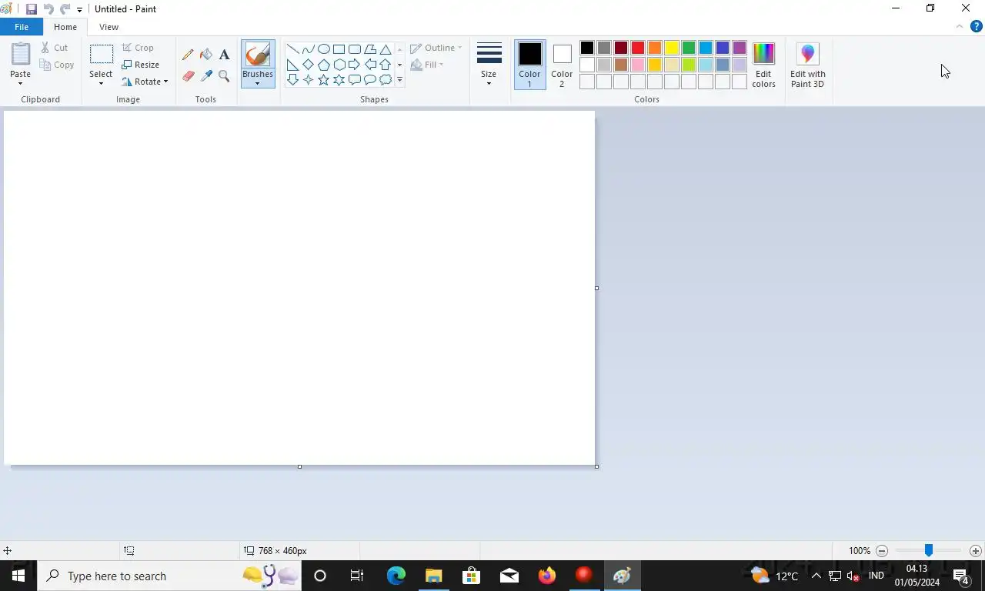Choose the Oval callout shape
This screenshot has height=591, width=985.
coord(370,80)
